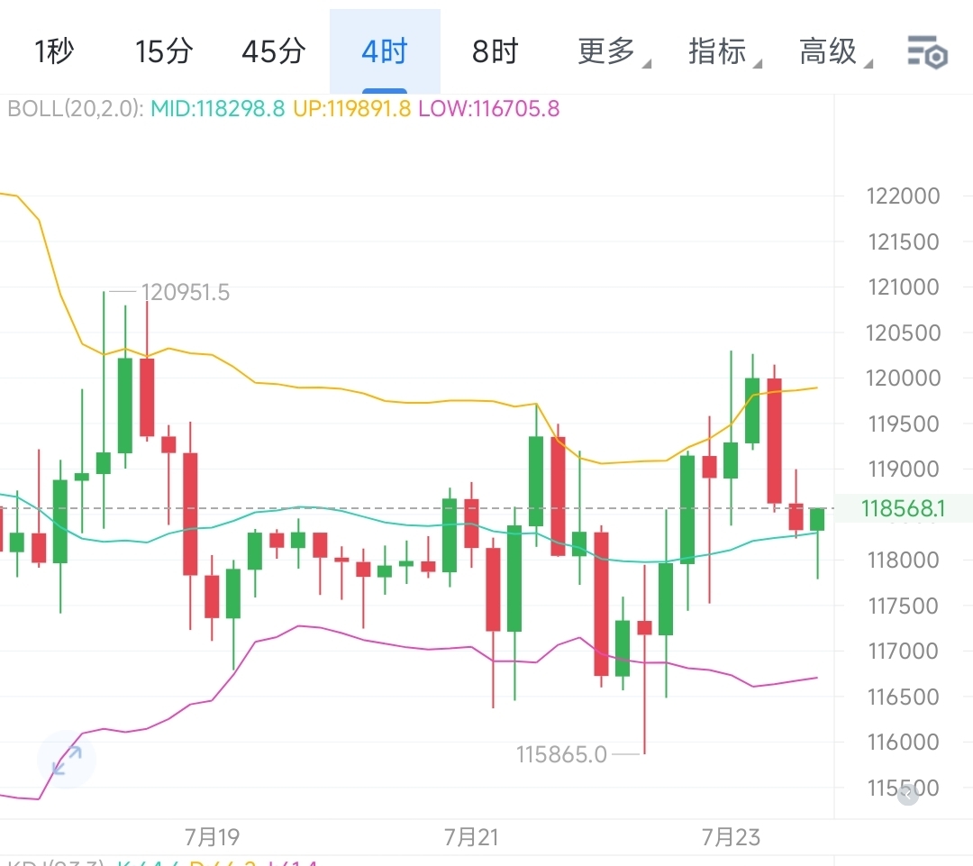Click the fullscreen expand icon at bottom left
Image resolution: width=973 pixels, height=866 pixels.
[66, 761]
